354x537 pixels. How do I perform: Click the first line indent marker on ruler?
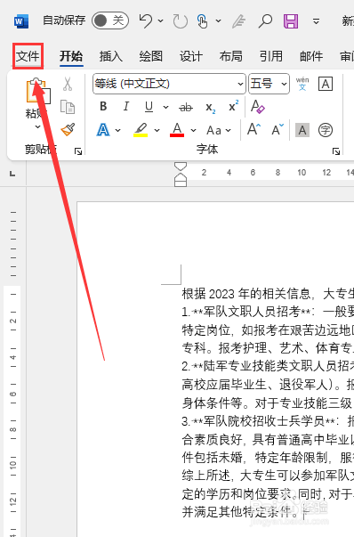pos(181,167)
